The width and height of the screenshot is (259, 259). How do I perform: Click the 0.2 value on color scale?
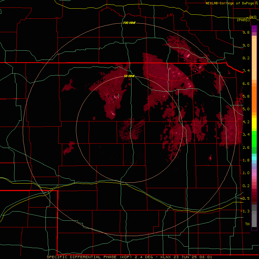[x=246, y=186]
